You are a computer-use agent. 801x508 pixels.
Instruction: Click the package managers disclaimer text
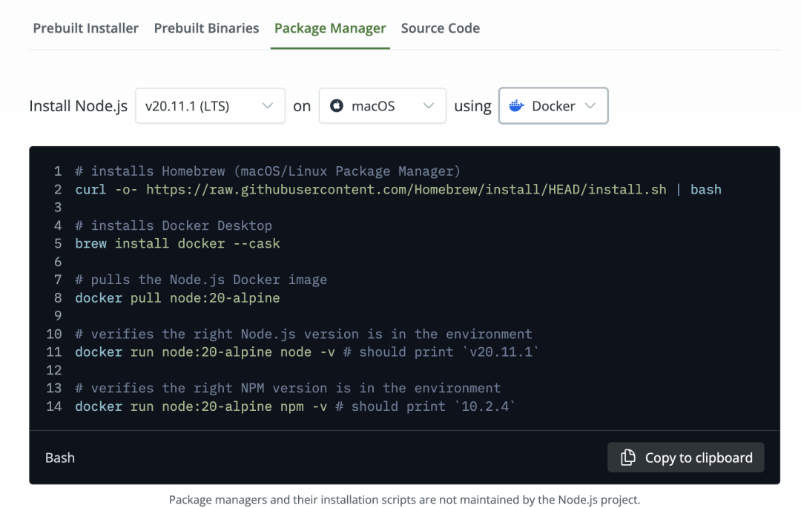pos(404,499)
